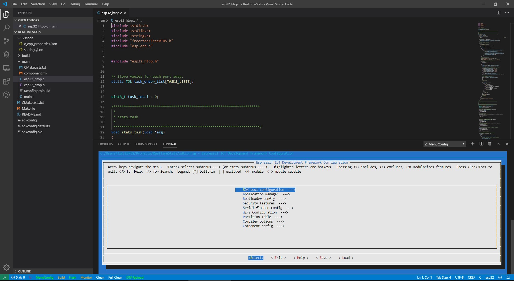Click Tab Size: 4 indicator
Screen dimensions: 514x281
[444, 278]
